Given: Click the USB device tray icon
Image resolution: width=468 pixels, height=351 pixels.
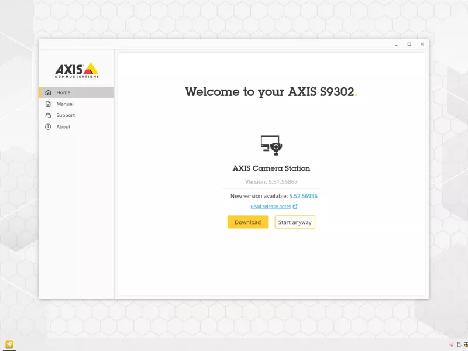Looking at the screenshot, I should (x=459, y=345).
